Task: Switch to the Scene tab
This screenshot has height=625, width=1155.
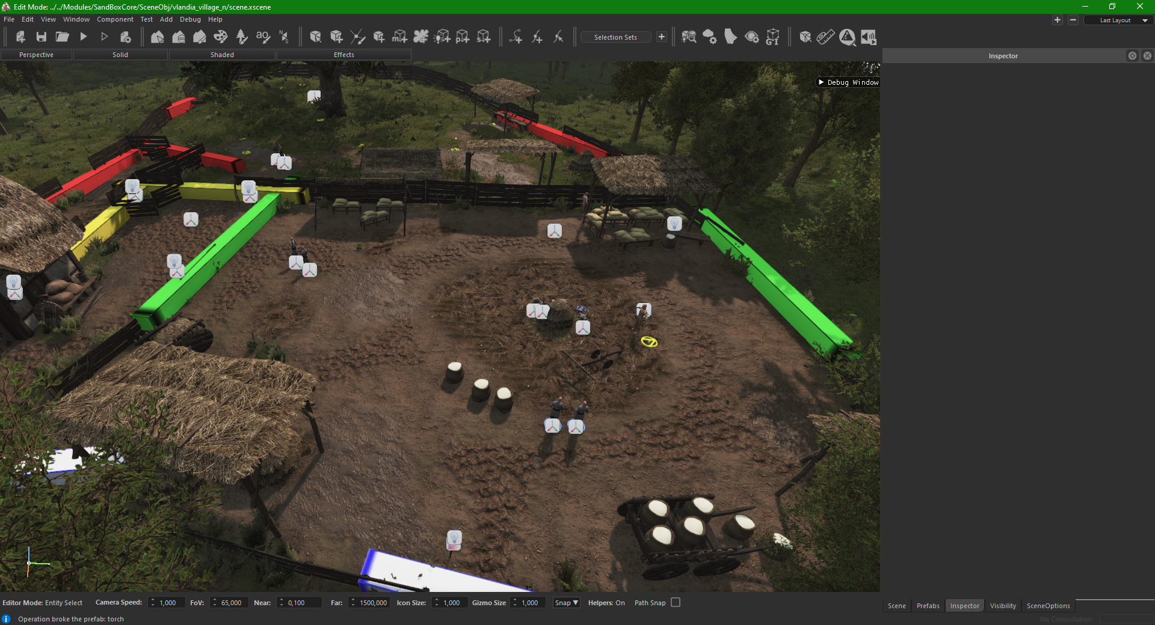Action: 896,606
